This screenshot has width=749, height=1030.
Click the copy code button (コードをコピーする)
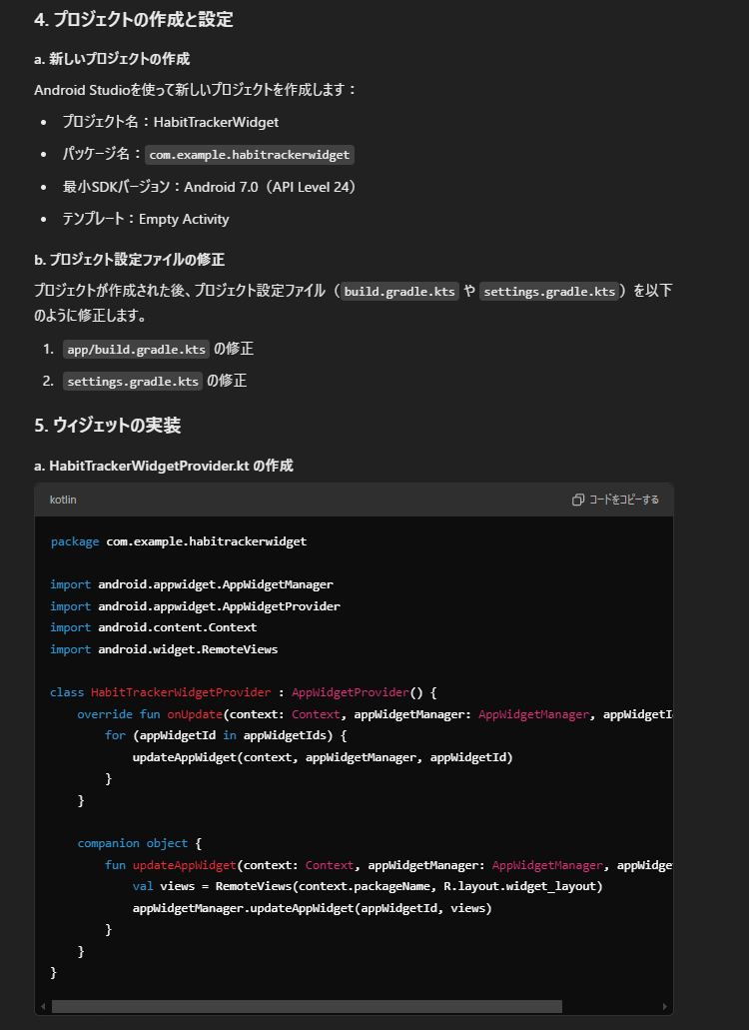(x=615, y=500)
